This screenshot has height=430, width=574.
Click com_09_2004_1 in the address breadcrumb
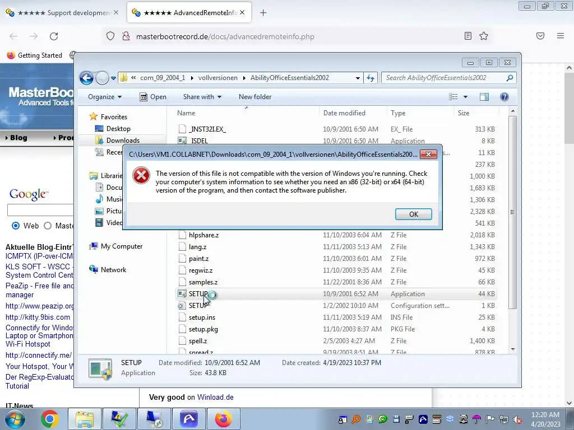(x=163, y=78)
